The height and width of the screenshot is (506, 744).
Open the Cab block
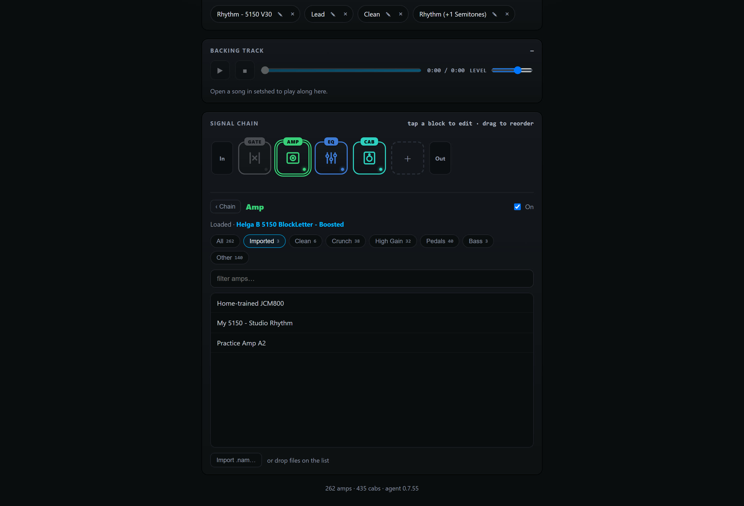[x=369, y=158]
